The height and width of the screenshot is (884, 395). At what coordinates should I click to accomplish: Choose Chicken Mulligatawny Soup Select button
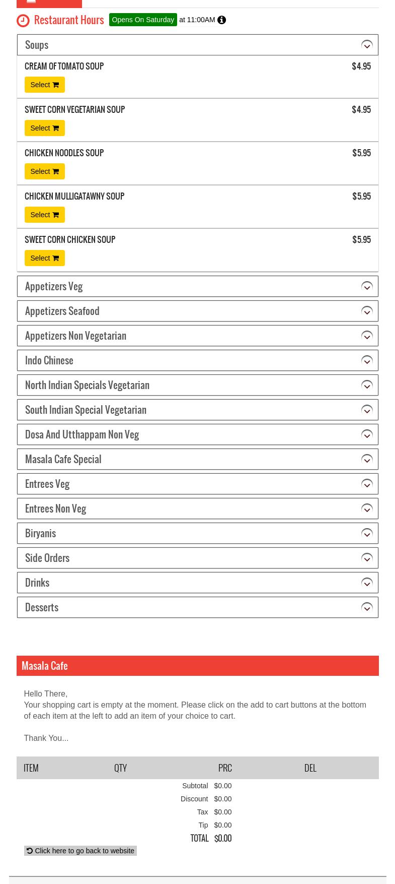[x=44, y=215]
